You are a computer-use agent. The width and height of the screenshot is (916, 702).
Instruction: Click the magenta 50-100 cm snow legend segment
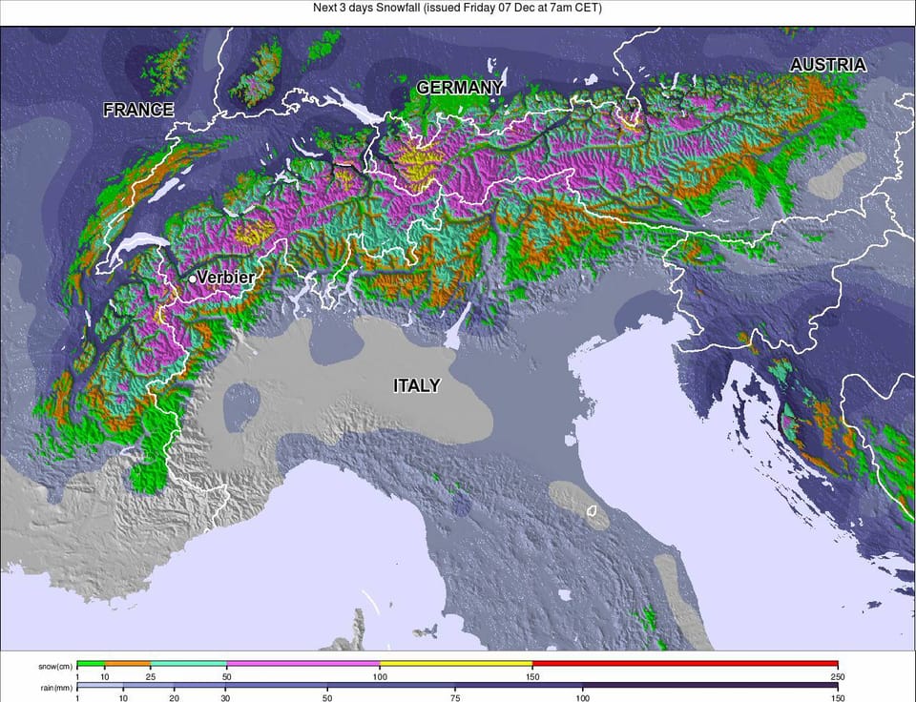click(303, 664)
